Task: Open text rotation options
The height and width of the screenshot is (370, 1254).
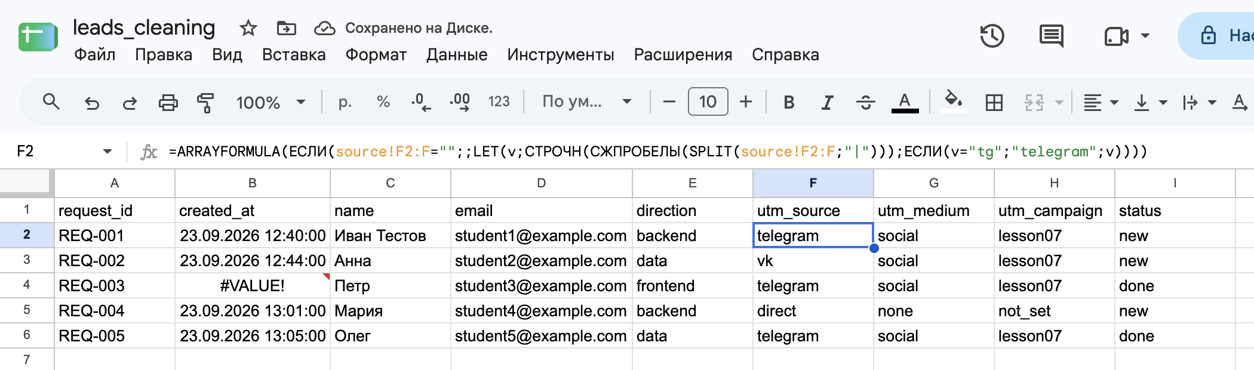Action: point(1240,103)
